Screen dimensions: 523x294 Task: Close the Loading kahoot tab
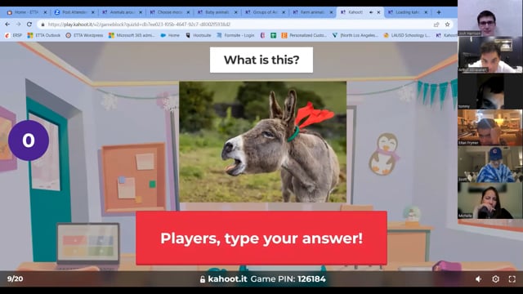[426, 12]
